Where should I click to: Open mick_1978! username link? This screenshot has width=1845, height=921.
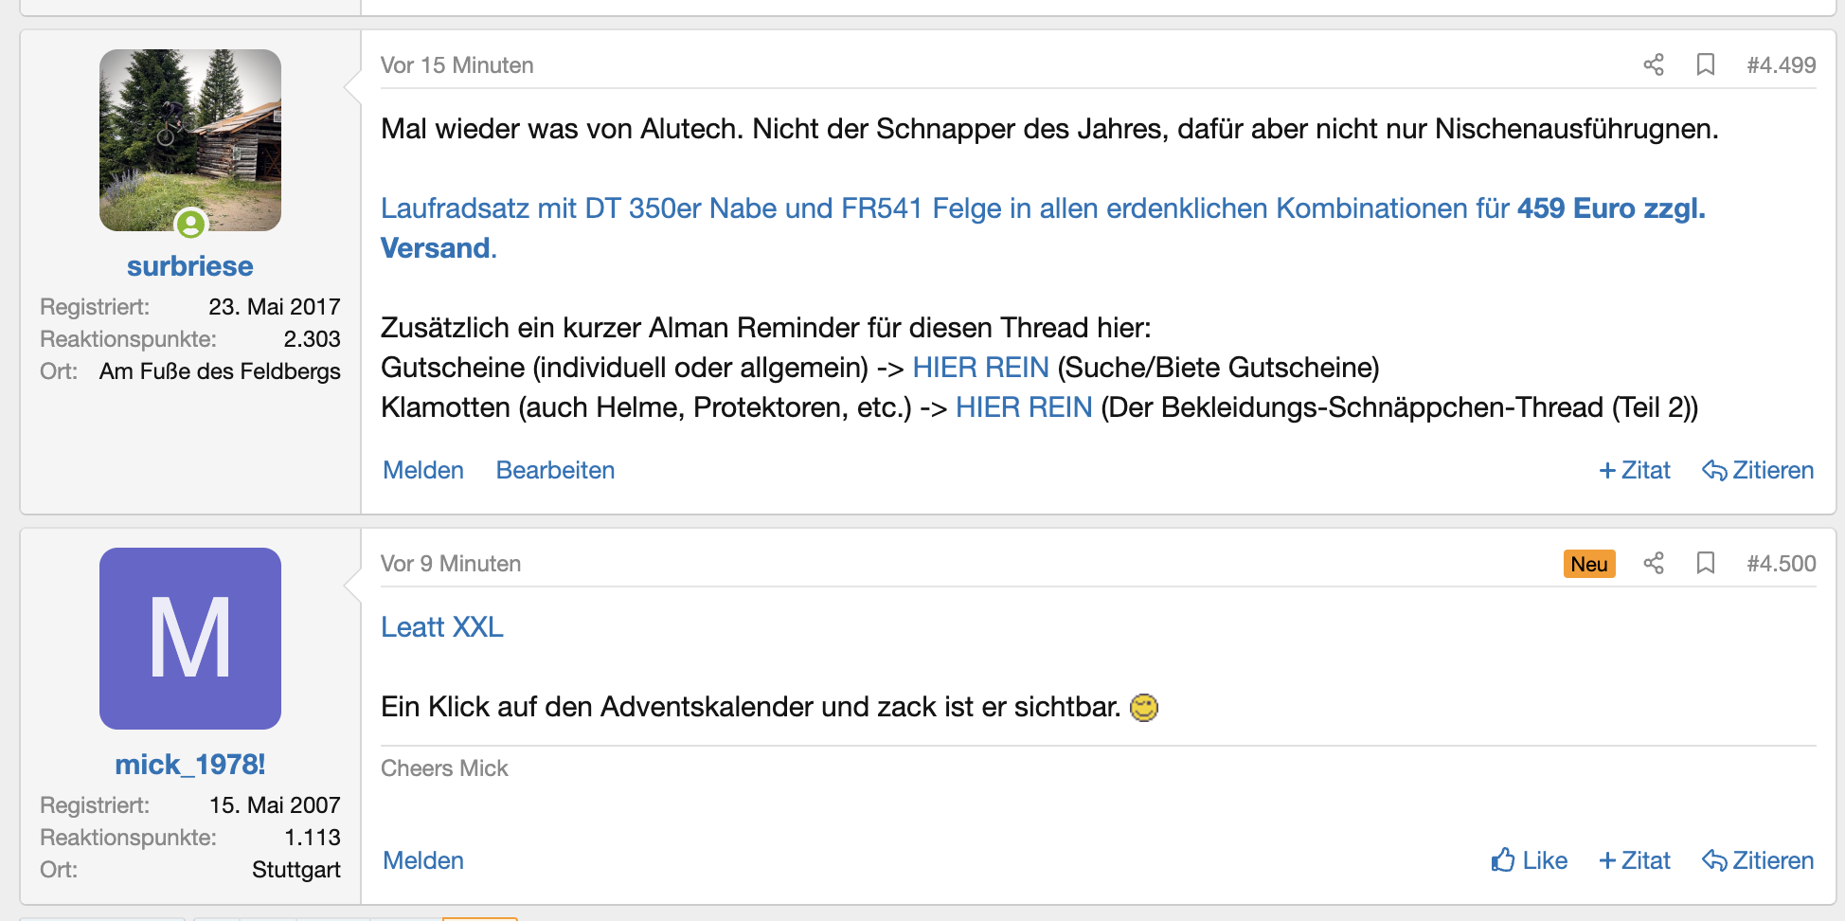tap(190, 765)
